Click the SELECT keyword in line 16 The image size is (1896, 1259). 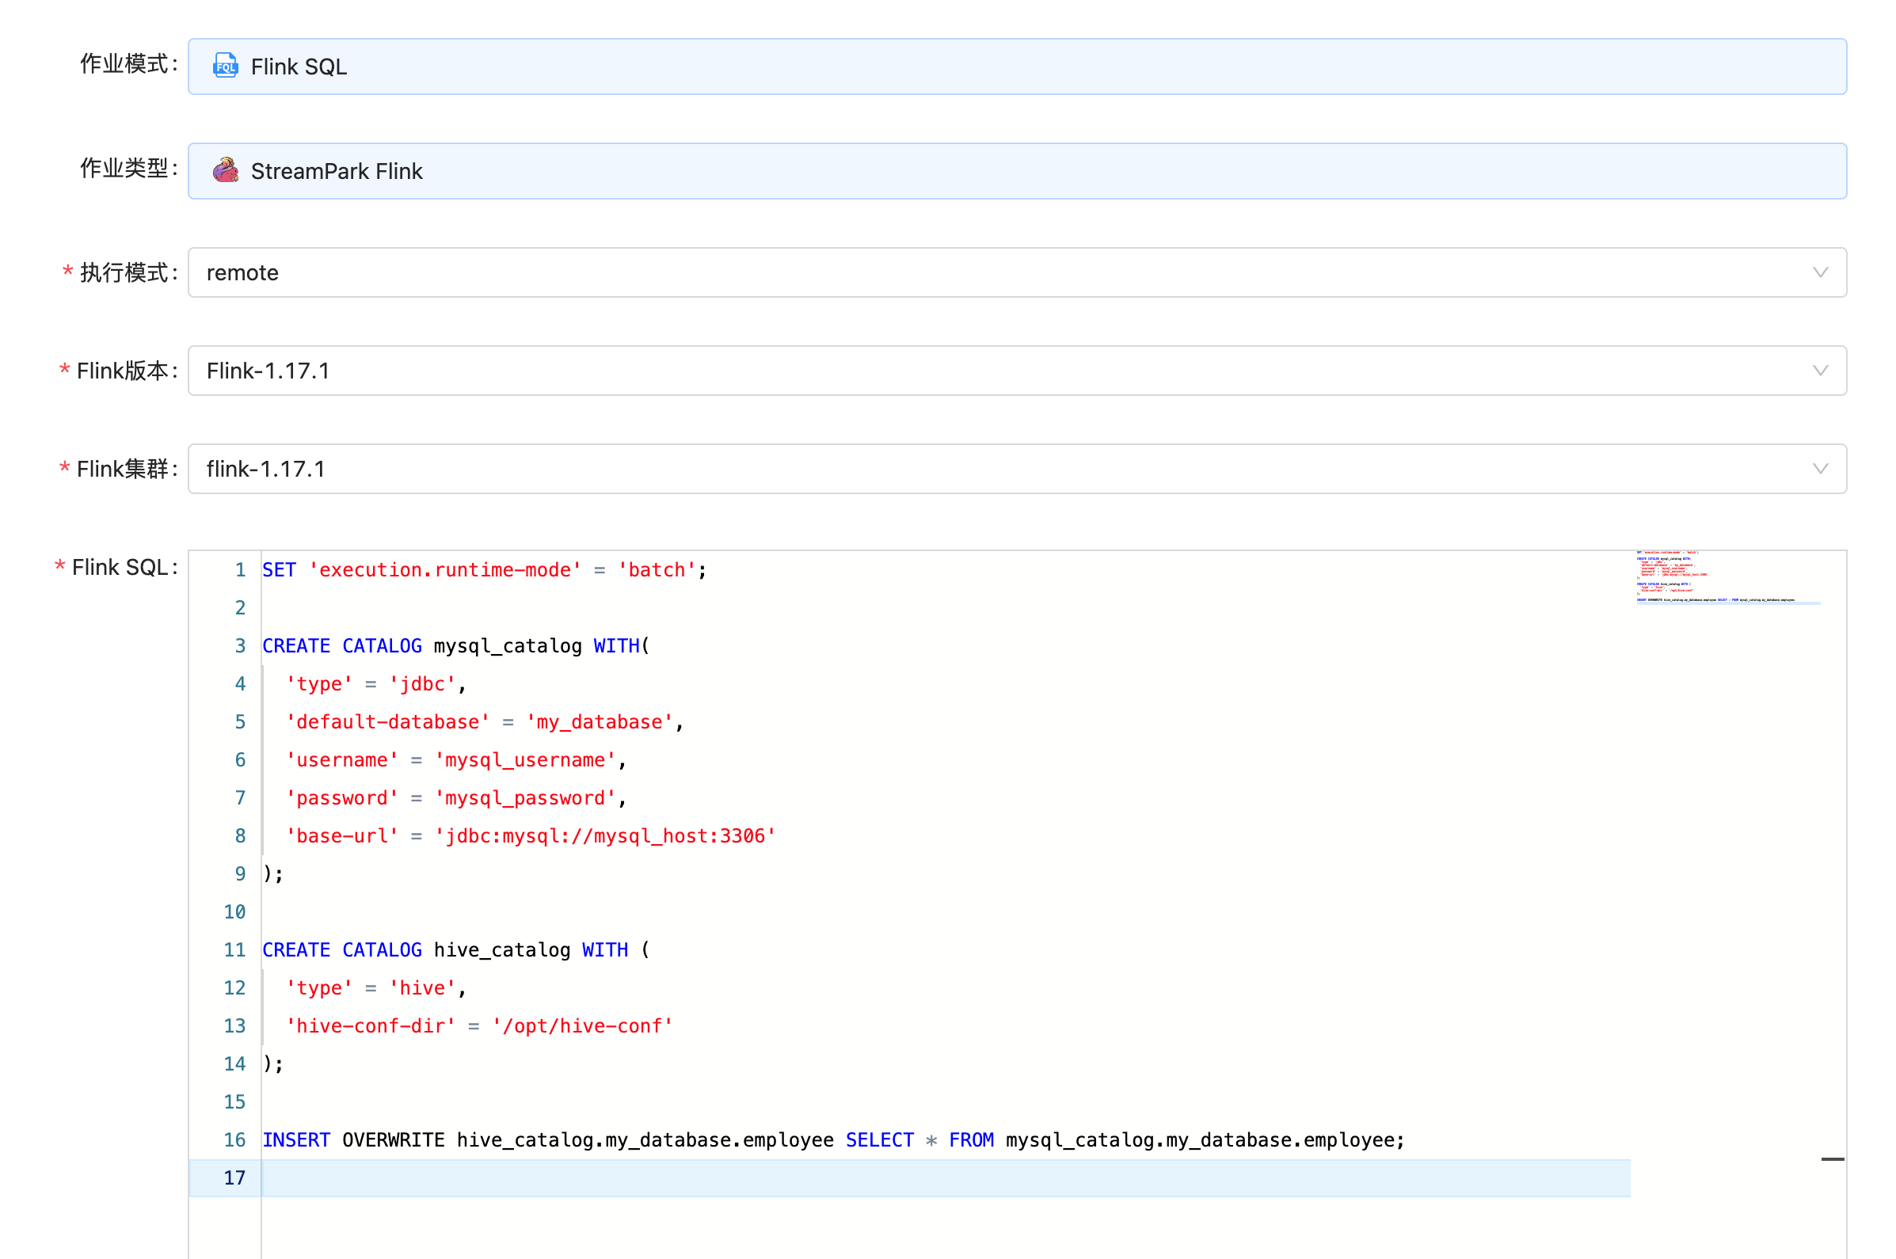tap(879, 1139)
